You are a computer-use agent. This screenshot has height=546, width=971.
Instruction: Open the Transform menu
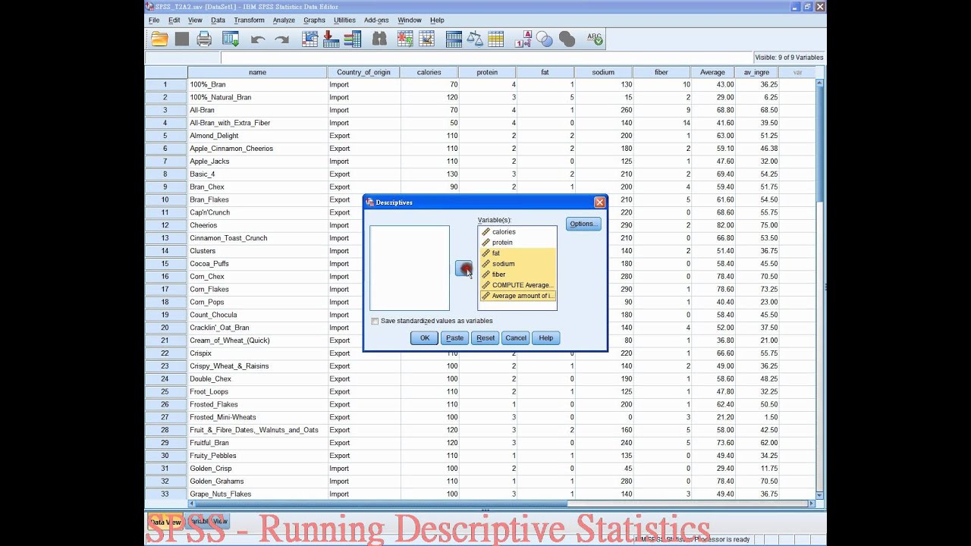[249, 20]
